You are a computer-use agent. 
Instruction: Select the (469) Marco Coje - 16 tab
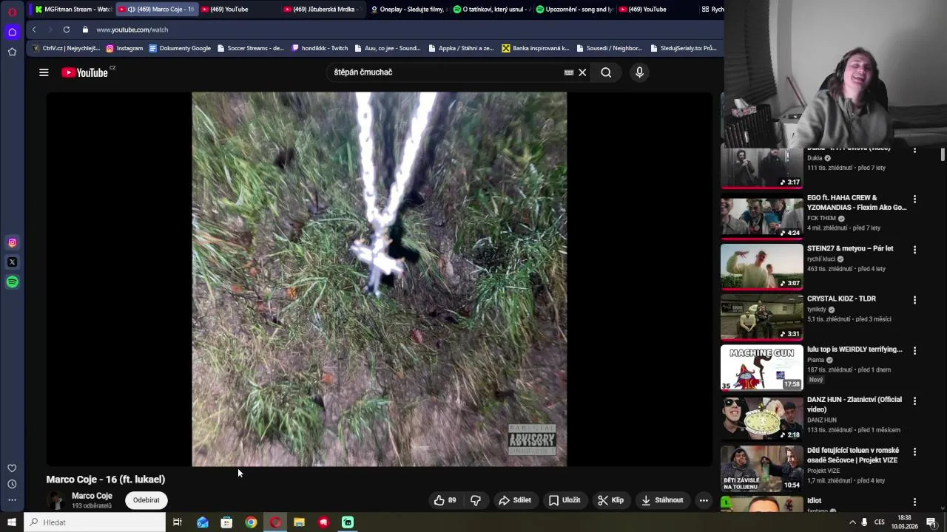(x=156, y=9)
